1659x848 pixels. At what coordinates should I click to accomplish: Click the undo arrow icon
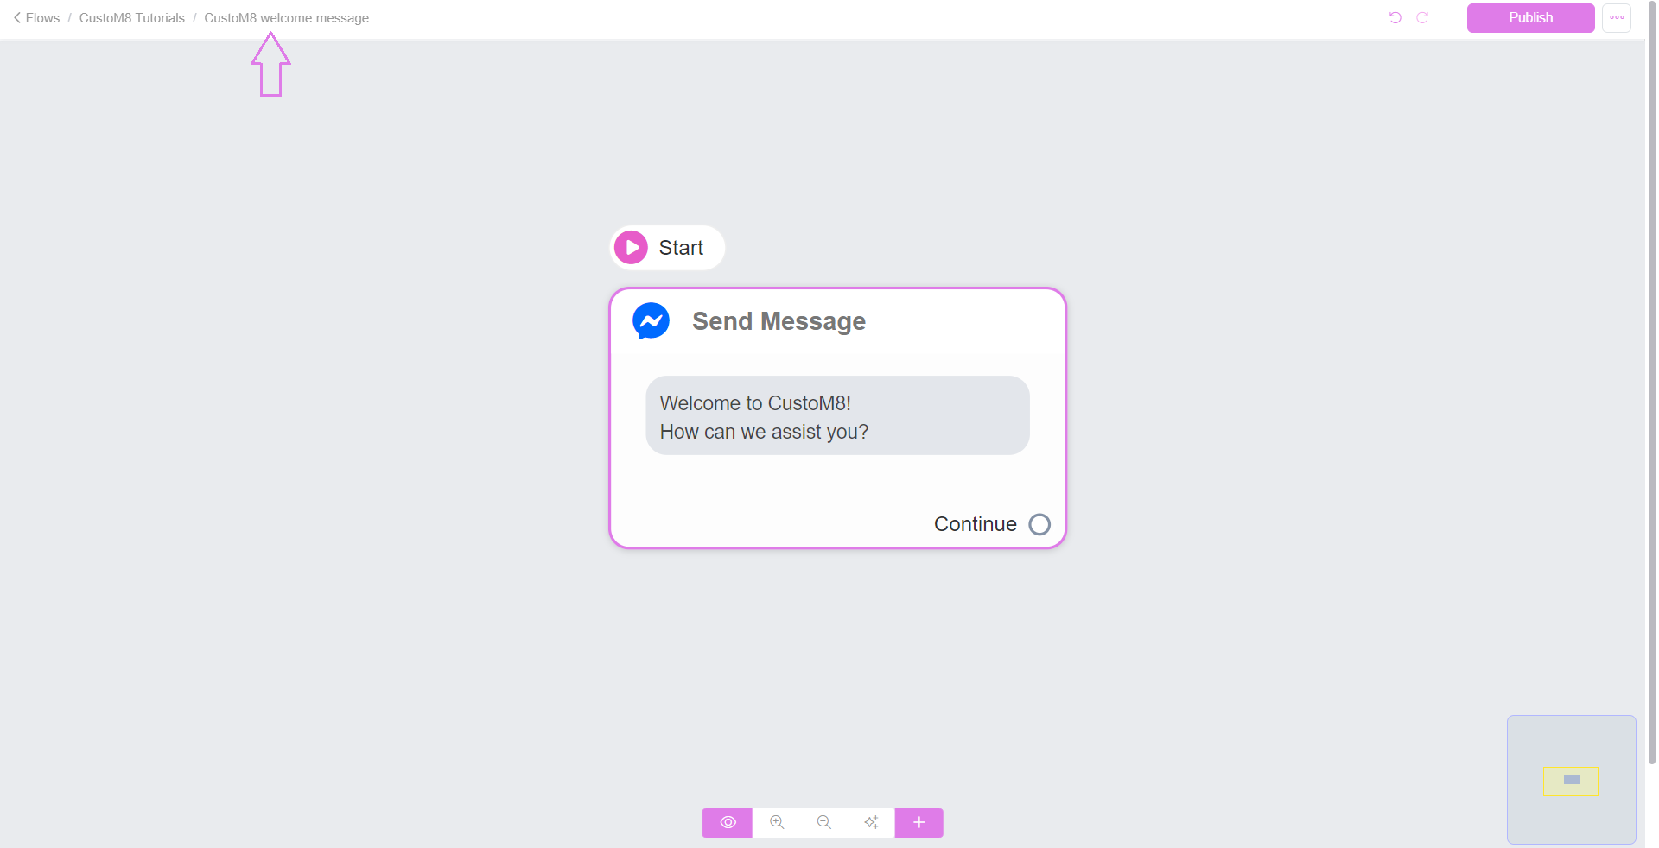(1395, 18)
